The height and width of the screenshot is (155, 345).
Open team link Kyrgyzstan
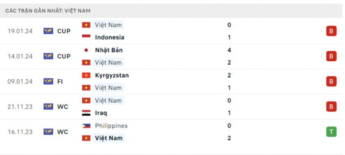click(112, 75)
